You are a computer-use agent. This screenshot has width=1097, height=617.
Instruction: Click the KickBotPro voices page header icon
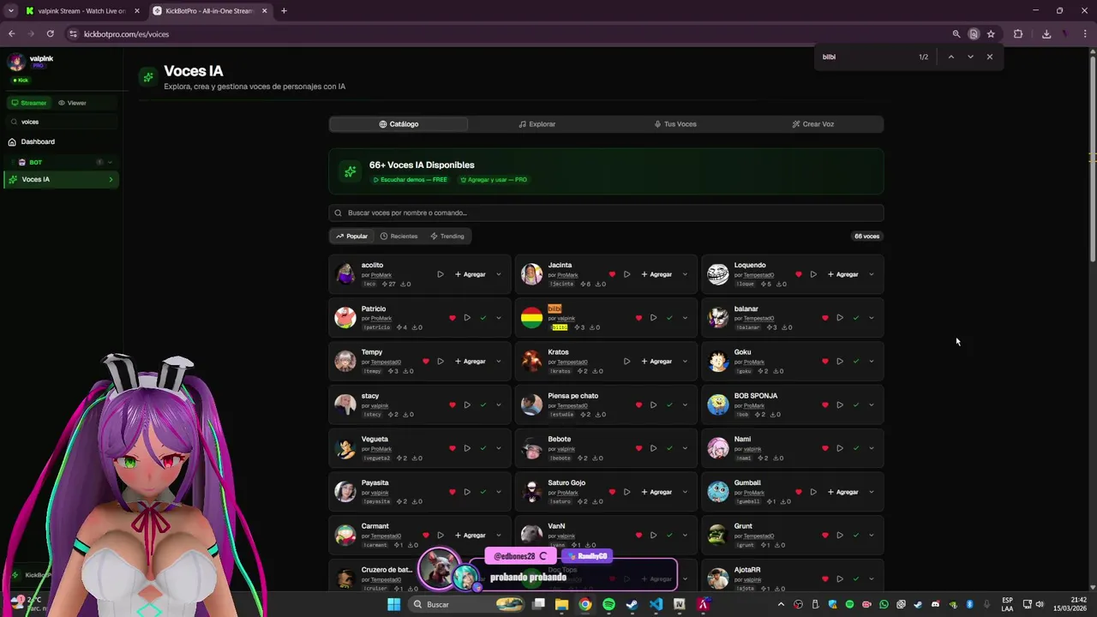148,77
